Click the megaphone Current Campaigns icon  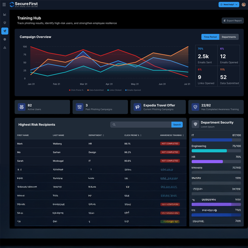click(x=137, y=107)
